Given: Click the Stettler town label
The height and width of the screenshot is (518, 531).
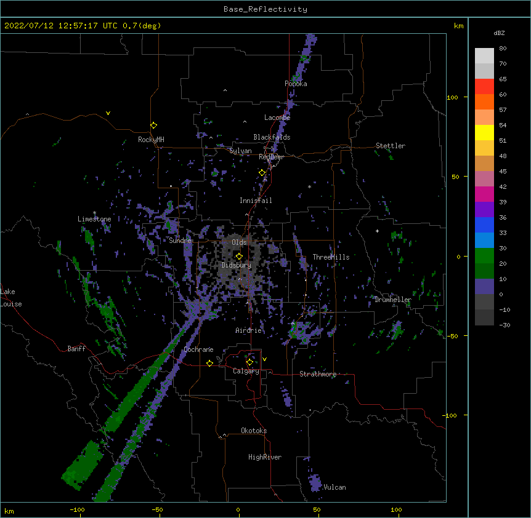Looking at the screenshot, I should pos(391,146).
